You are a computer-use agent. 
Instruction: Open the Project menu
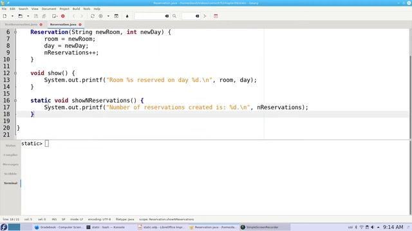[64, 9]
